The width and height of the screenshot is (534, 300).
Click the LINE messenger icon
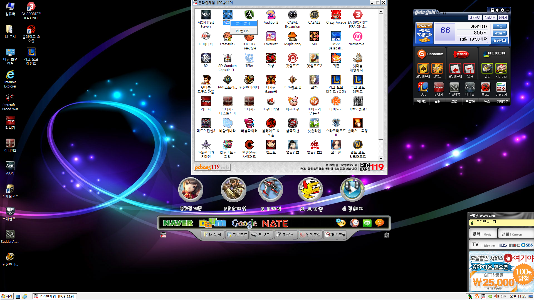pos(367,223)
